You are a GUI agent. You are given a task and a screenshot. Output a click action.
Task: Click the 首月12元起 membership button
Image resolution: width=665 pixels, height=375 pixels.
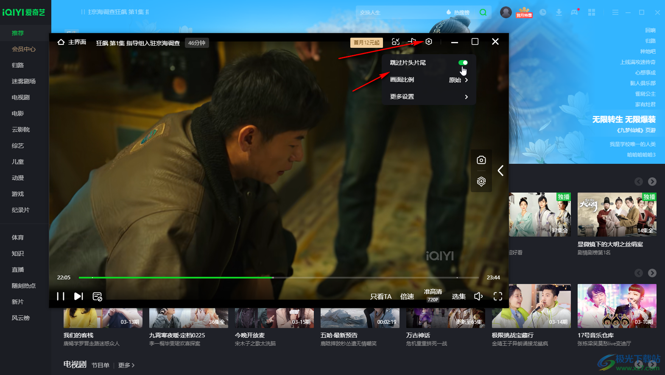click(x=366, y=42)
